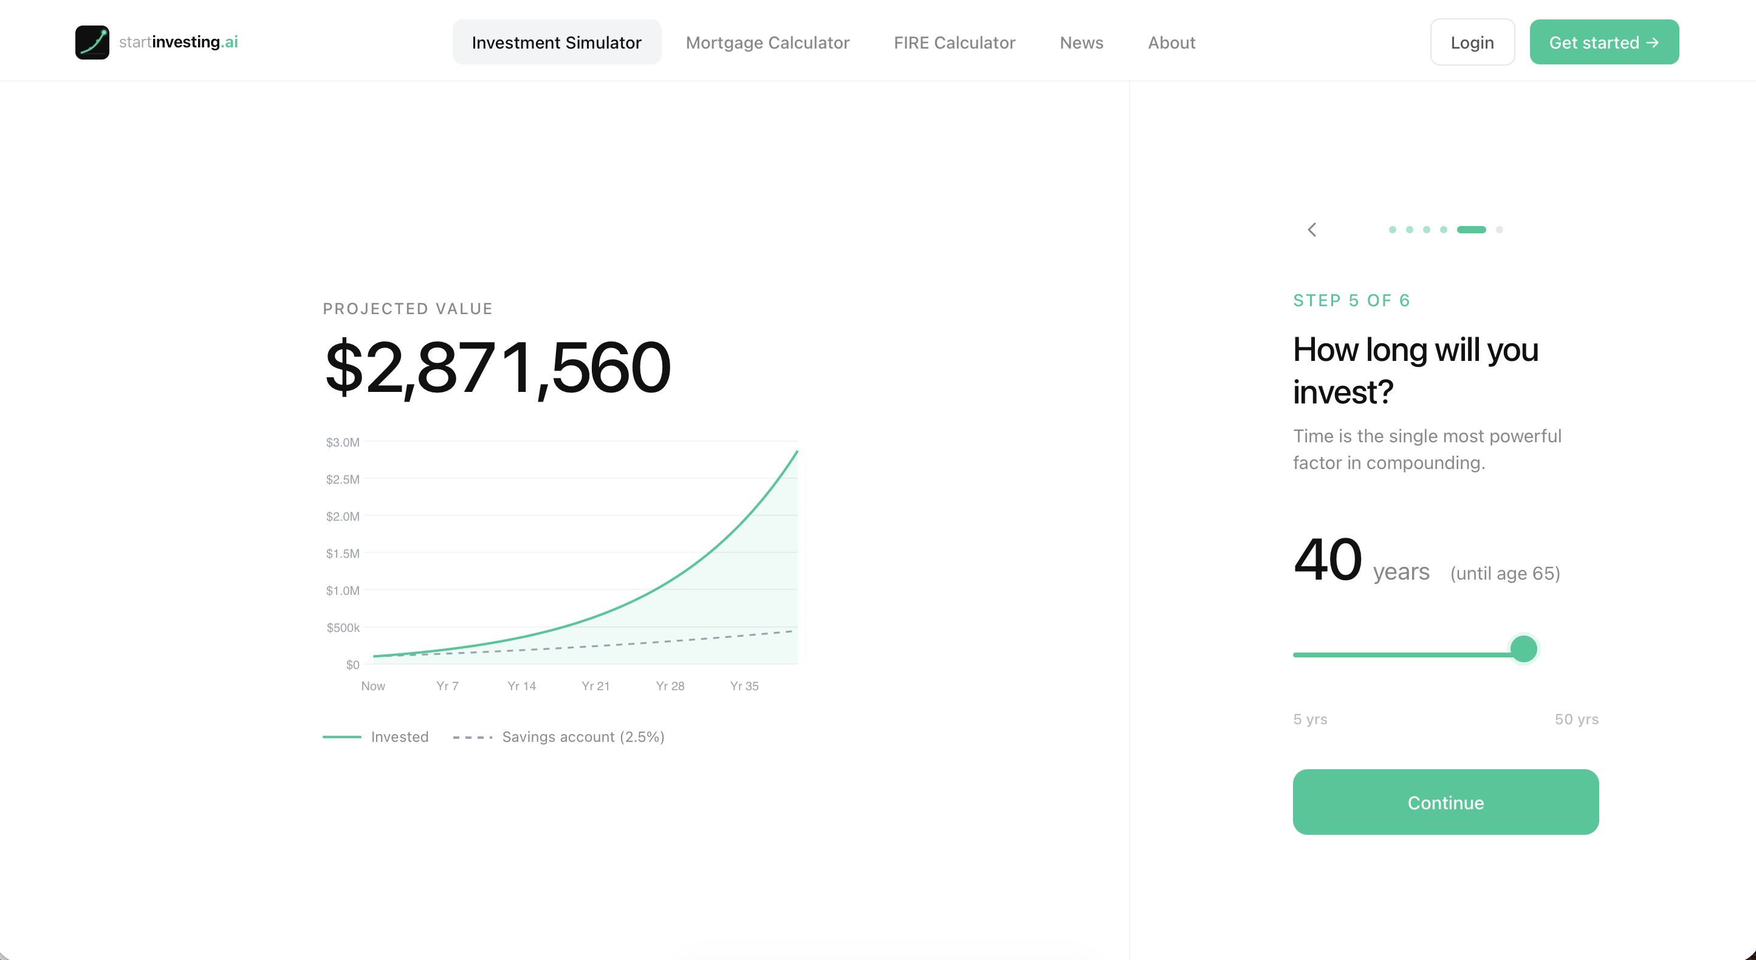Jump to step 2 progress dot
Image resolution: width=1756 pixels, height=960 pixels.
1409,230
